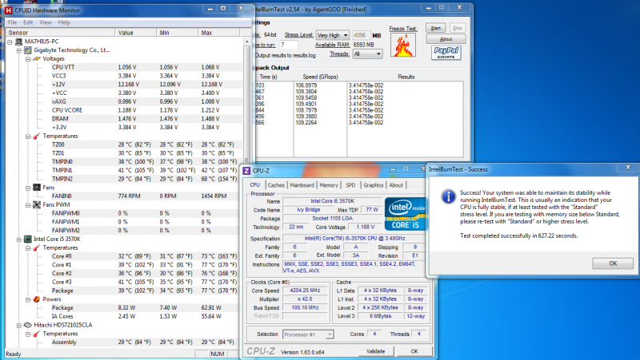Click the CPU-Z purple Z title icon
Screen dimensions: 640x360
point(246,171)
